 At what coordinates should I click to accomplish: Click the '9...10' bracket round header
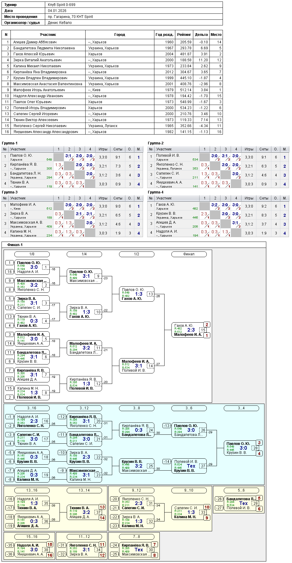pyautogui.click(x=189, y=490)
